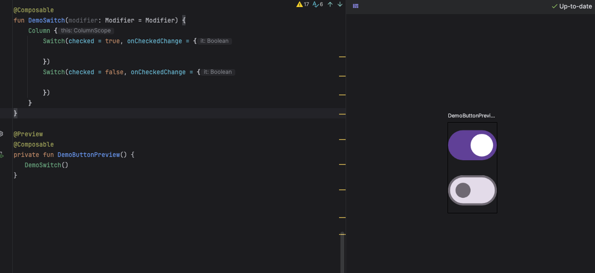595x273 pixels.
Task: Toggle the gray unchecked switch in preview
Action: (x=472, y=190)
